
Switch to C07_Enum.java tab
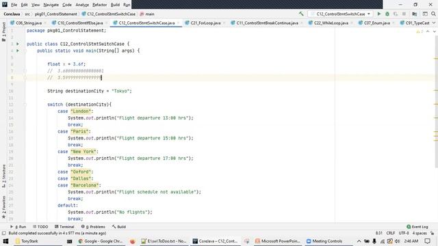pos(376,23)
